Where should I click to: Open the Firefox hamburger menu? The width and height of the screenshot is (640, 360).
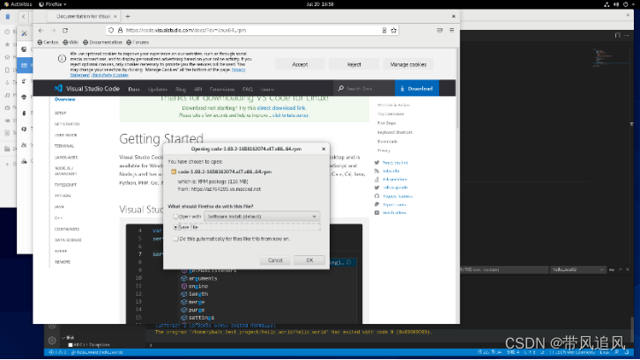click(x=452, y=30)
